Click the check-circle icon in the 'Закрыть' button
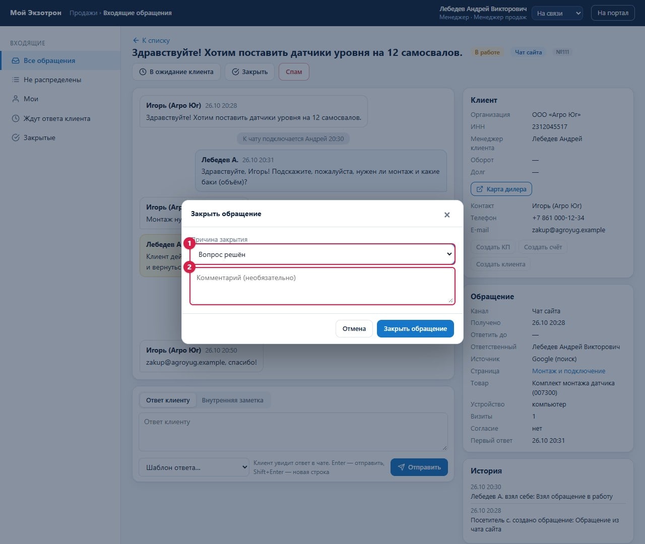The width and height of the screenshot is (645, 544). click(235, 72)
